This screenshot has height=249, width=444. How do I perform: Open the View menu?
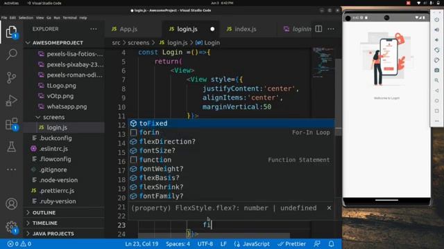[x=40, y=18]
